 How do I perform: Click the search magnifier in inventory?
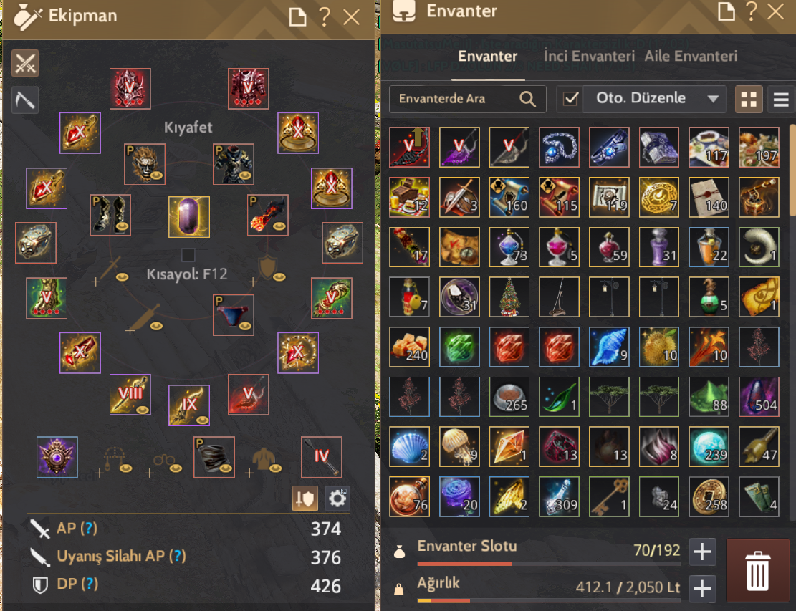point(528,99)
